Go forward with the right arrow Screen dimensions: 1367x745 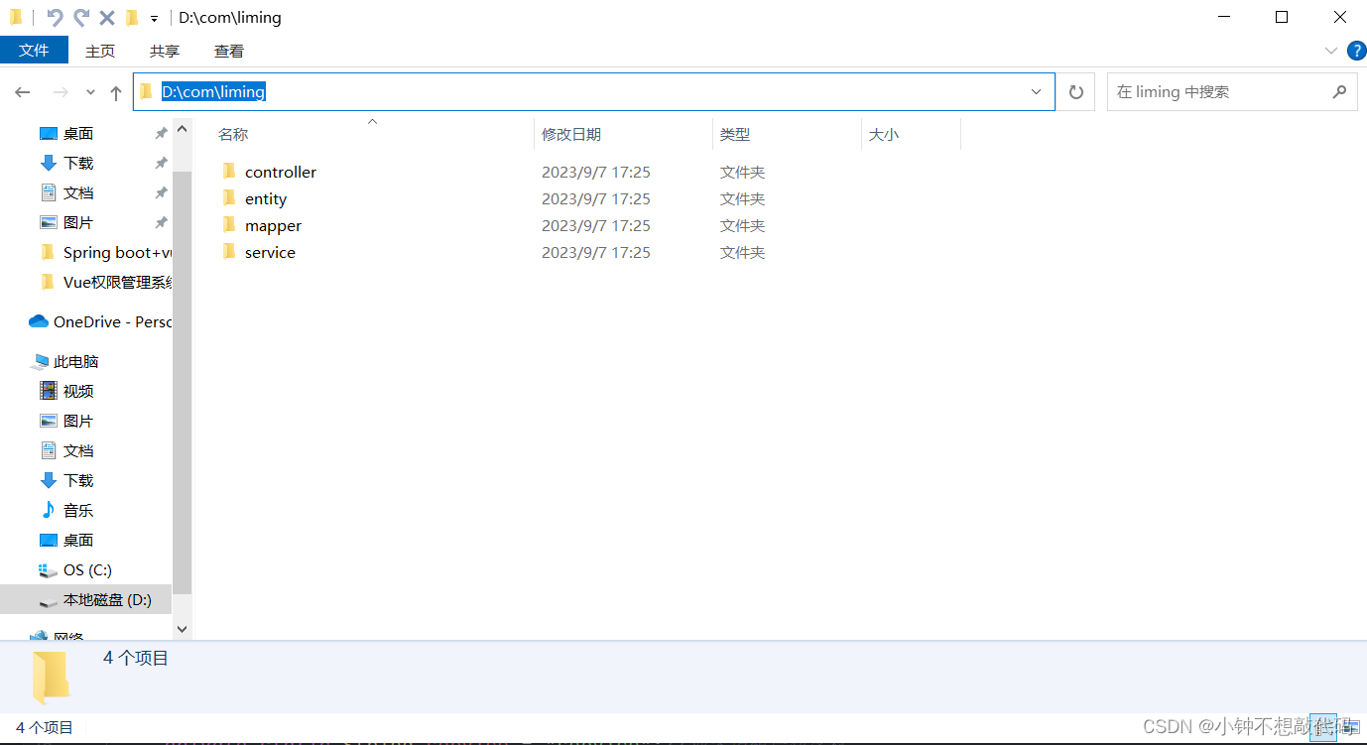(x=61, y=92)
